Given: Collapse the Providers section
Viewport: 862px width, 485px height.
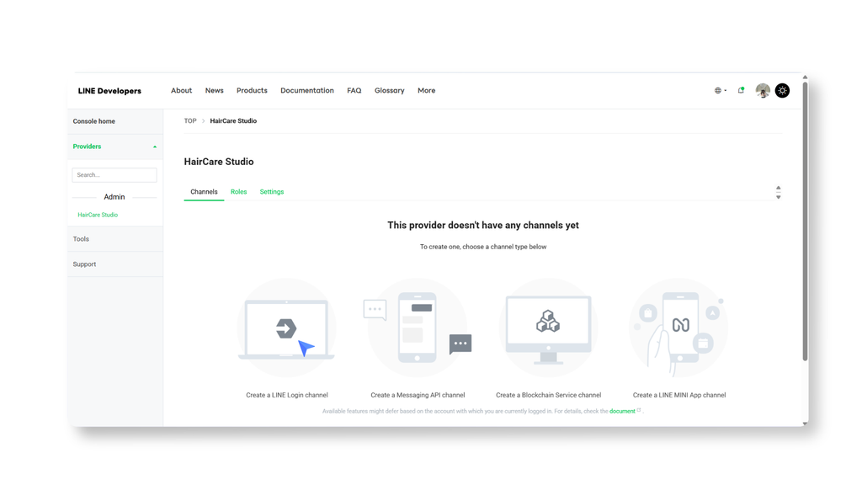Looking at the screenshot, I should tap(114, 147).
